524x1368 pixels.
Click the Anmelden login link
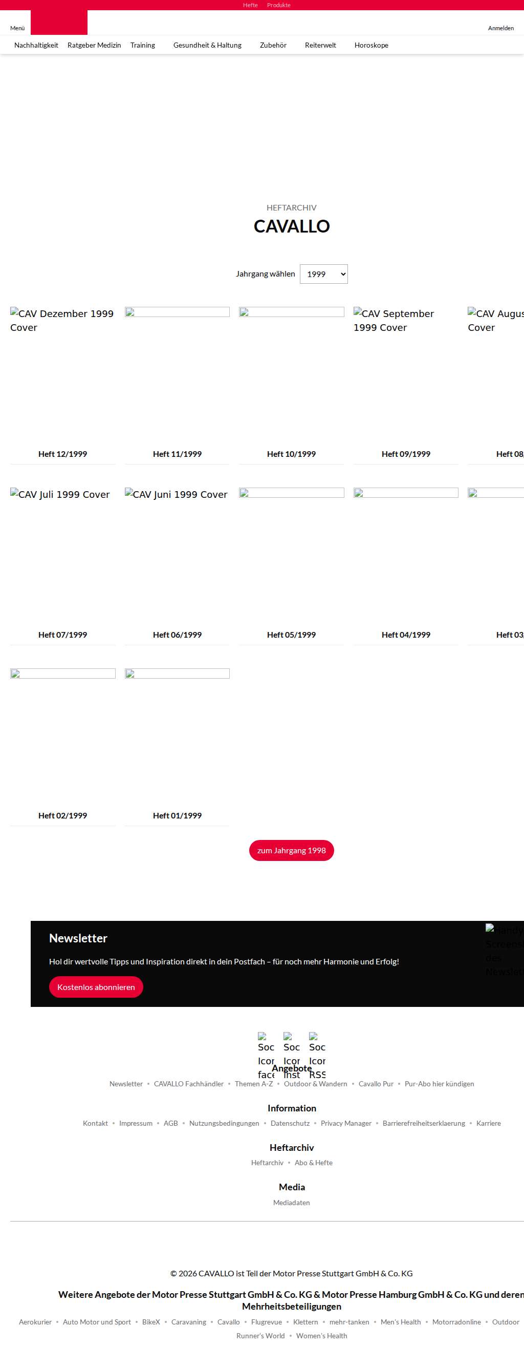click(x=500, y=28)
